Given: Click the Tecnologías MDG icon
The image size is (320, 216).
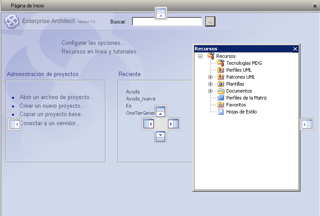Looking at the screenshot, I should click(221, 63).
